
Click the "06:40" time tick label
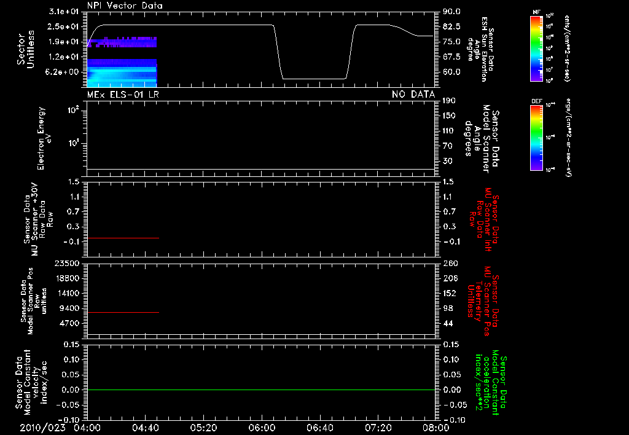[x=319, y=428]
